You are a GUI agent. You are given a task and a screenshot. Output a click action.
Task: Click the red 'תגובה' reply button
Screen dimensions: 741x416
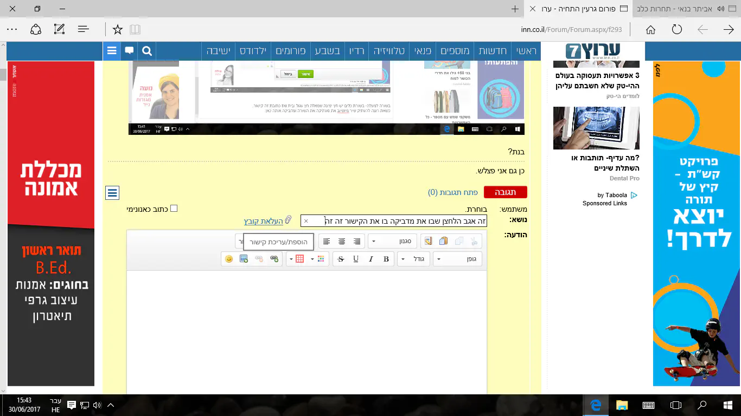tap(505, 192)
